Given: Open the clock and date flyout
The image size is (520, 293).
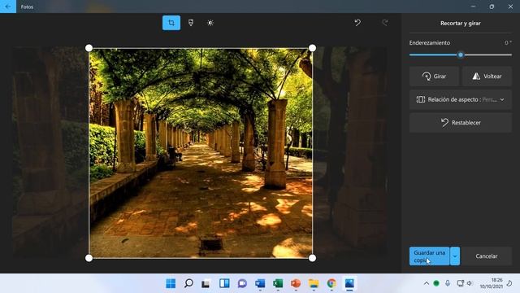Looking at the screenshot, I should tap(491, 283).
